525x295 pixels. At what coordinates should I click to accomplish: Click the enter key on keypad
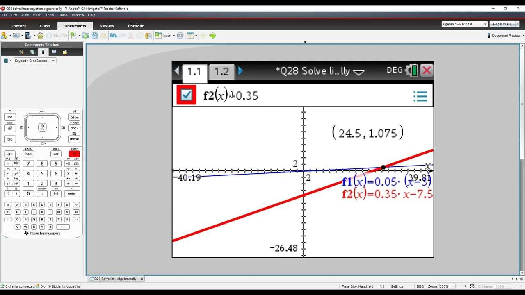click(x=72, y=193)
